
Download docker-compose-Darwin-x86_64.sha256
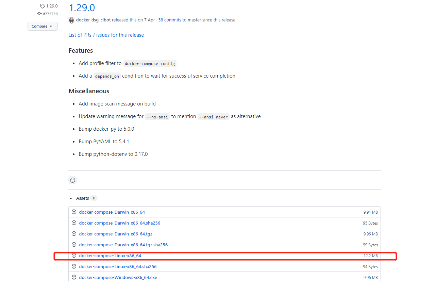coord(120,223)
